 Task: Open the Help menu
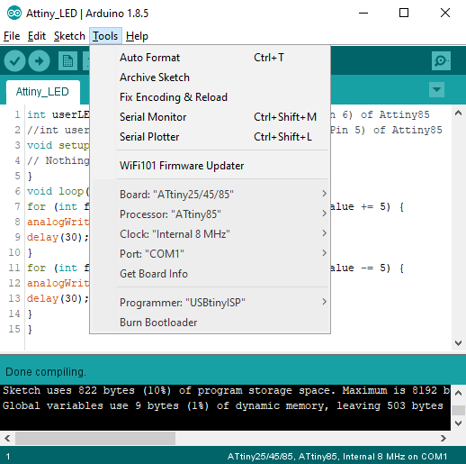(x=137, y=36)
